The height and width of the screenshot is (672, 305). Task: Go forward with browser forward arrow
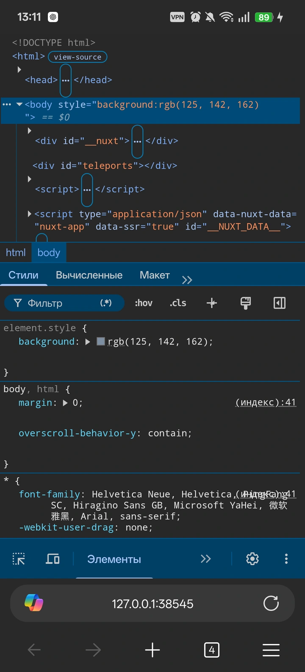93,650
